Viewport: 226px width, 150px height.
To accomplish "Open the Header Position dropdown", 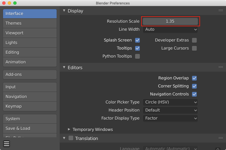I will point(170,110).
